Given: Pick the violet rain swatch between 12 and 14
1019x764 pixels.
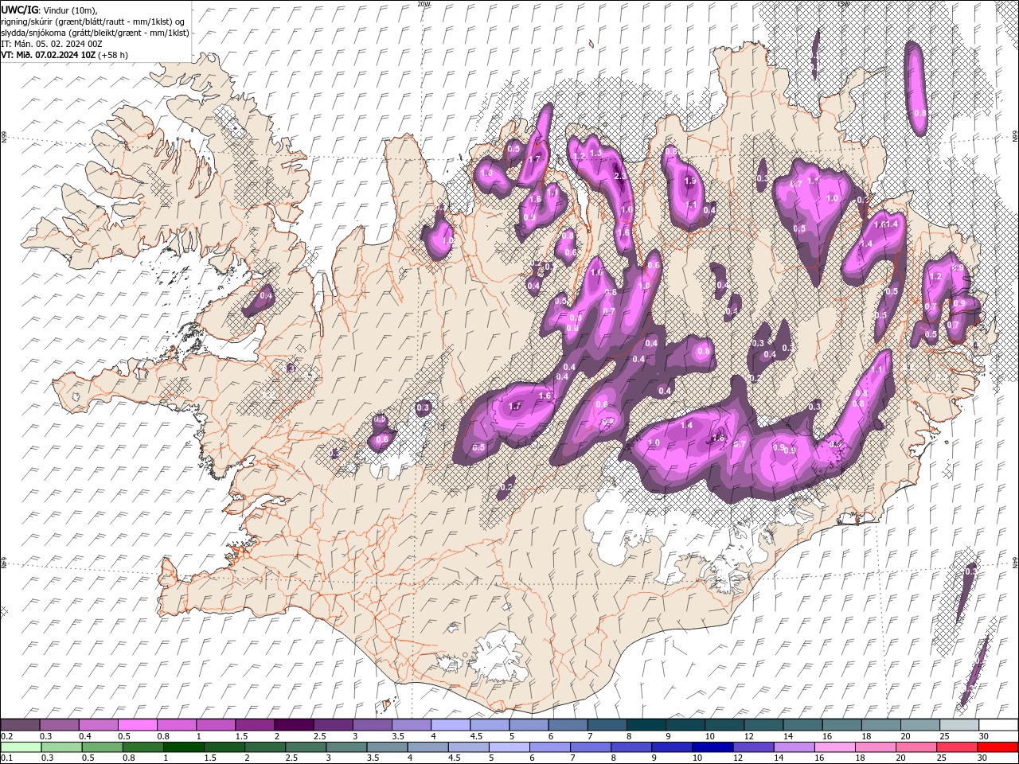Looking at the screenshot, I should click(x=753, y=747).
